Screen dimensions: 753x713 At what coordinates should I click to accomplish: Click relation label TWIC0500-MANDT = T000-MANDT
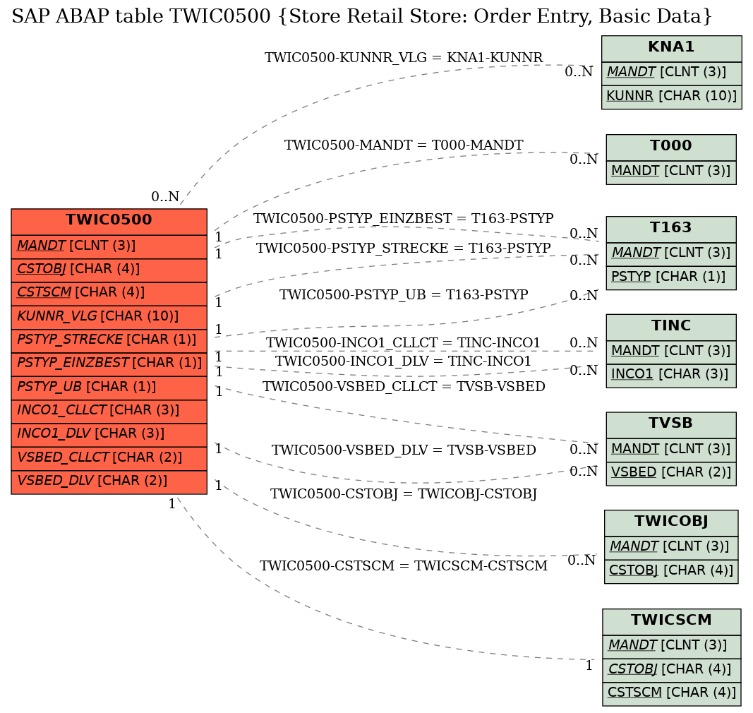[404, 145]
